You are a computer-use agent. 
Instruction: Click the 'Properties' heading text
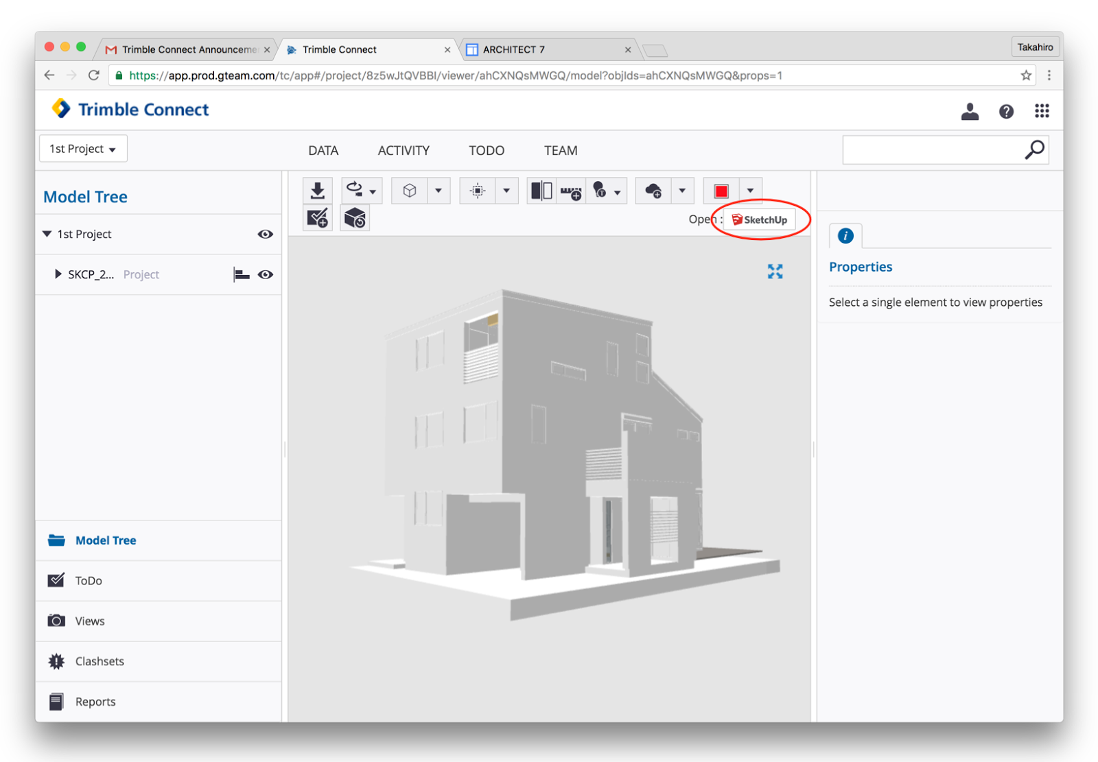861,267
